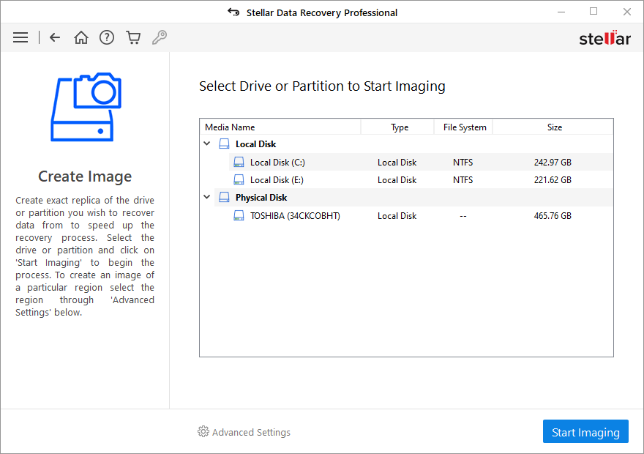Click the 465.76 GB size value
The height and width of the screenshot is (454, 644).
pyautogui.click(x=553, y=216)
